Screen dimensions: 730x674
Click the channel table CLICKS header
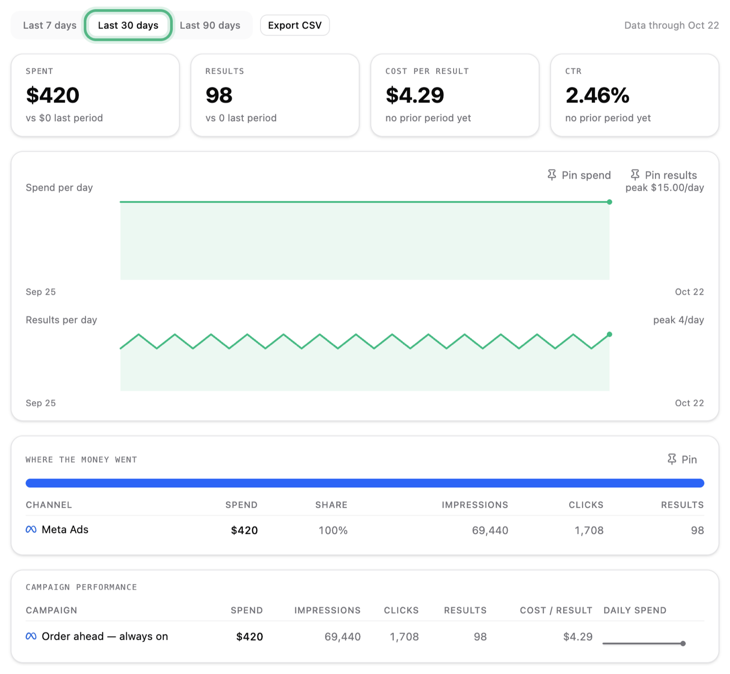point(586,505)
